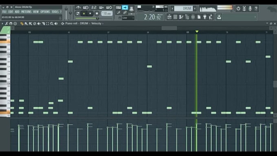
Task: Open the Tempo tapper
Action: [211, 17]
